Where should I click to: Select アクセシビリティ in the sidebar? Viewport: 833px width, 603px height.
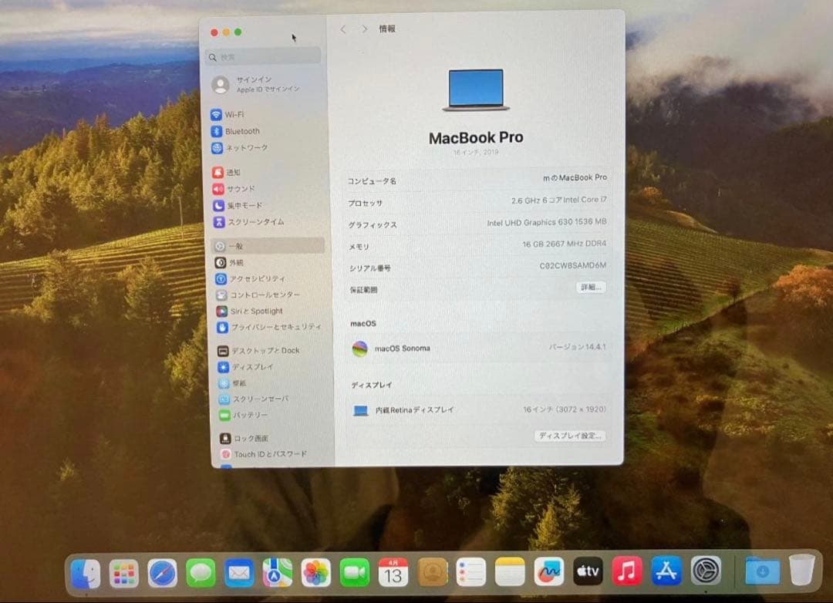[x=250, y=279]
